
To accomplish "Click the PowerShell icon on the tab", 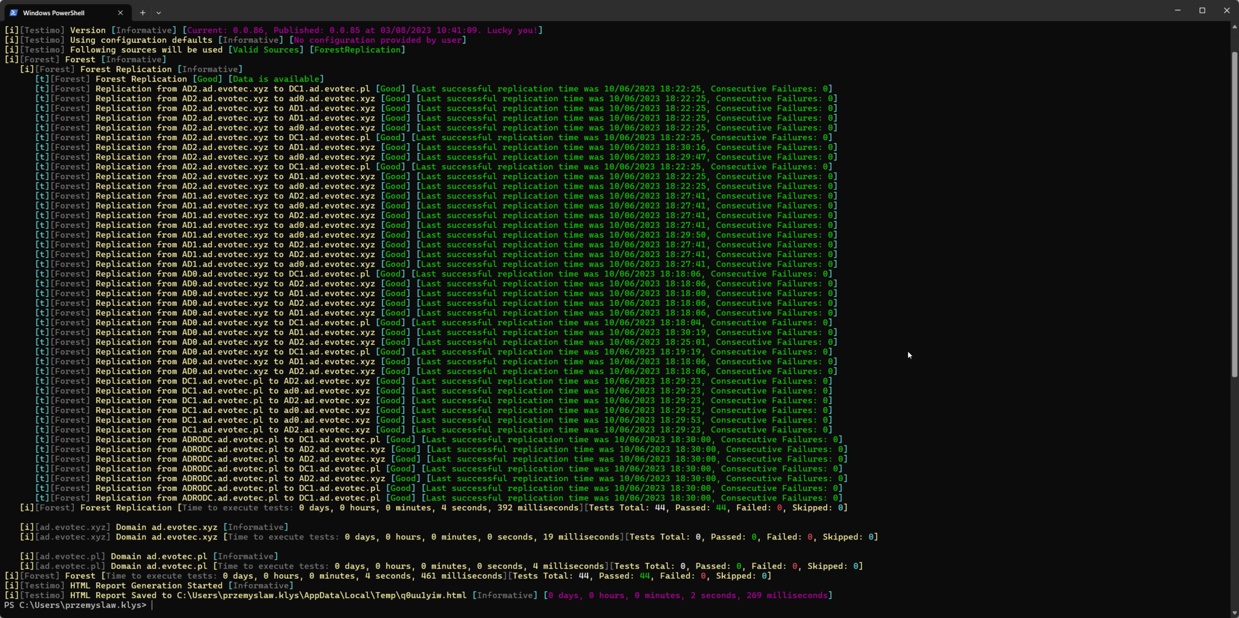I will point(13,12).
